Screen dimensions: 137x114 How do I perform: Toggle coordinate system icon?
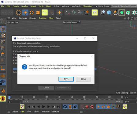coord(87,13)
